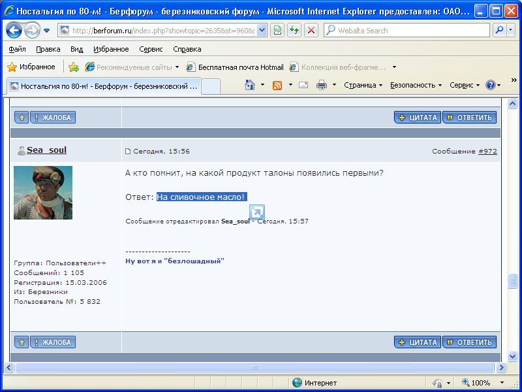Click the Read mail envelope icon
The width and height of the screenshot is (522, 392).
coord(303,85)
